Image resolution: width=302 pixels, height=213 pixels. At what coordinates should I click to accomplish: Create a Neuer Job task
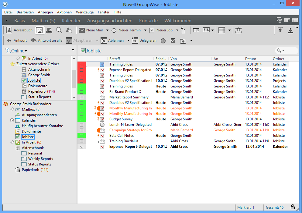coord(161,30)
